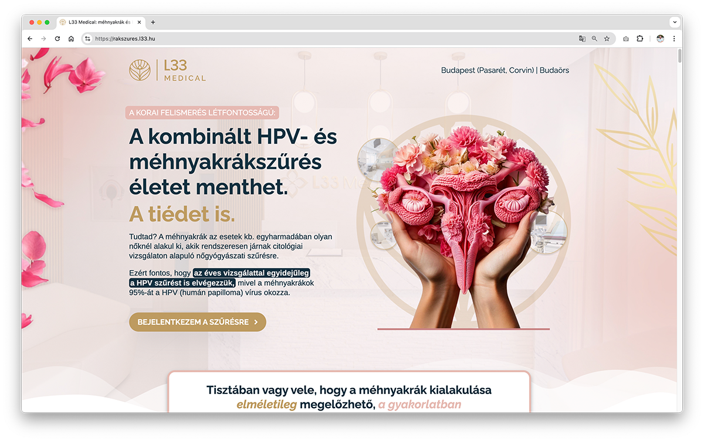
Task: Click the page vertical scrollbar
Action: (x=680, y=230)
